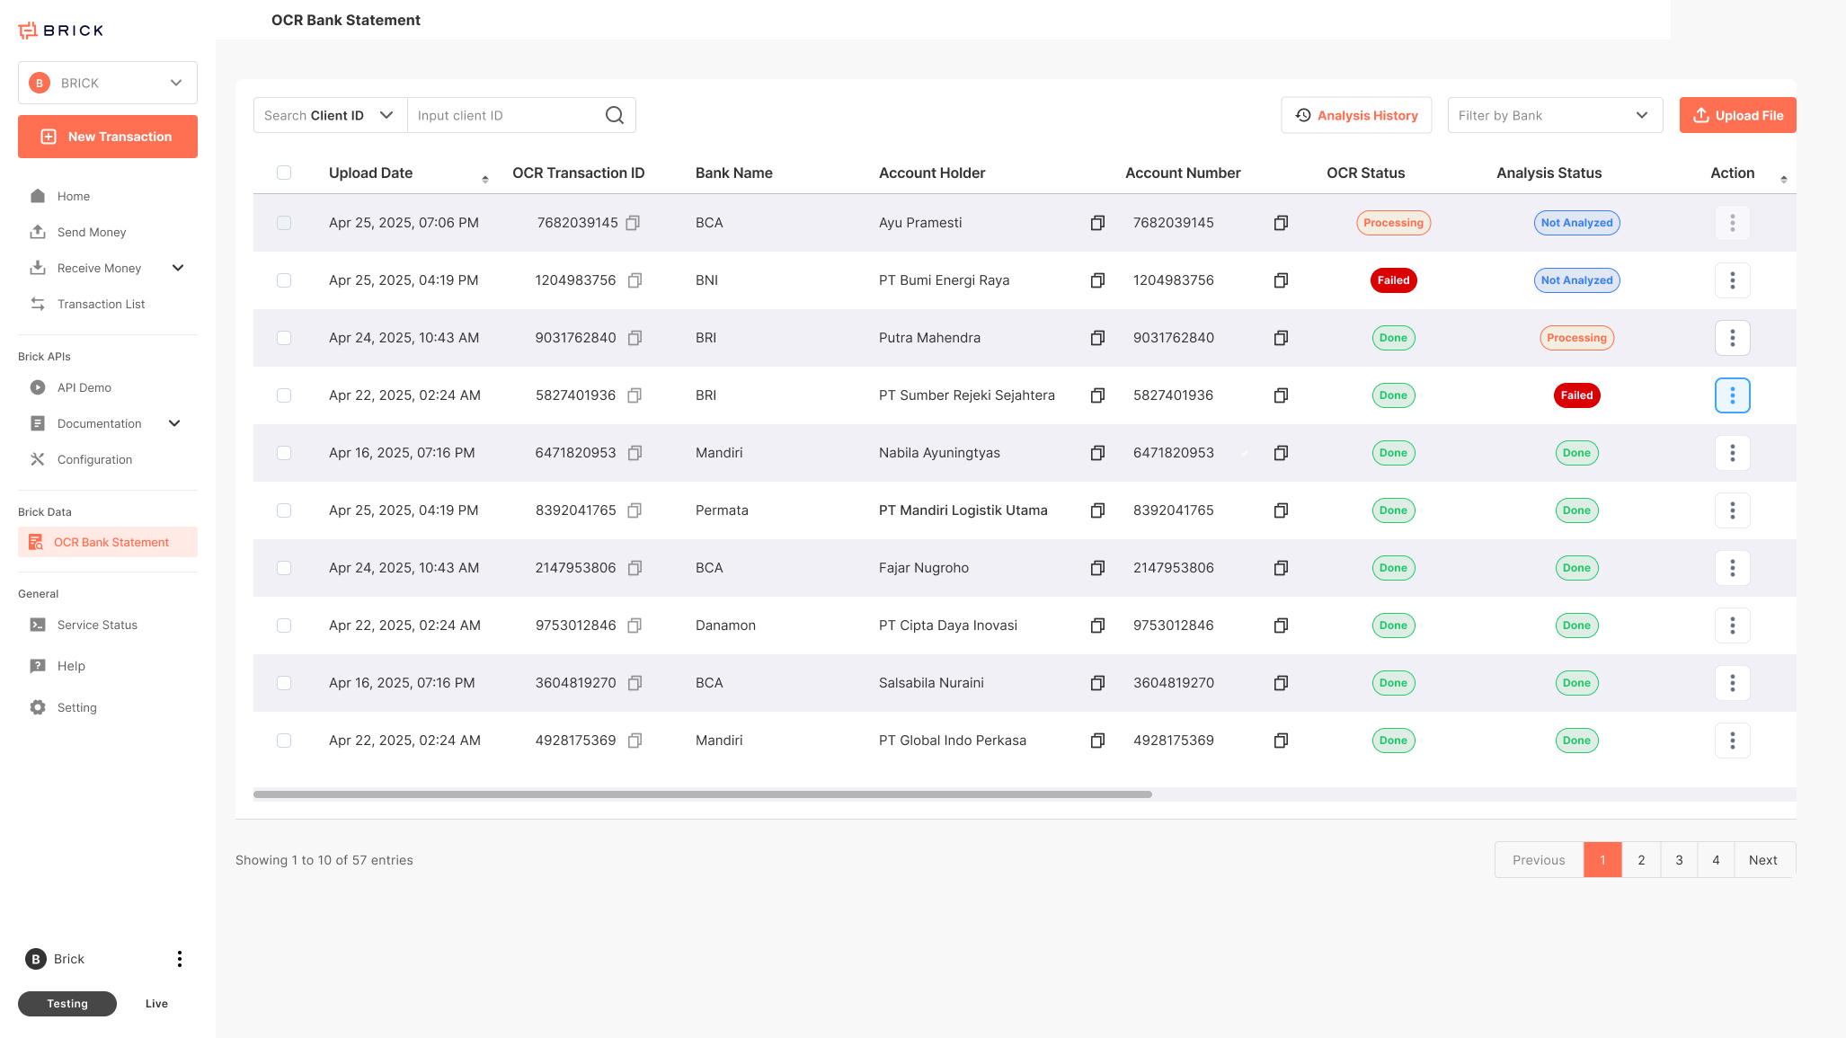Open action menu for PT Sumber Rejeki Sejahtera
The height and width of the screenshot is (1038, 1846).
[x=1732, y=395]
